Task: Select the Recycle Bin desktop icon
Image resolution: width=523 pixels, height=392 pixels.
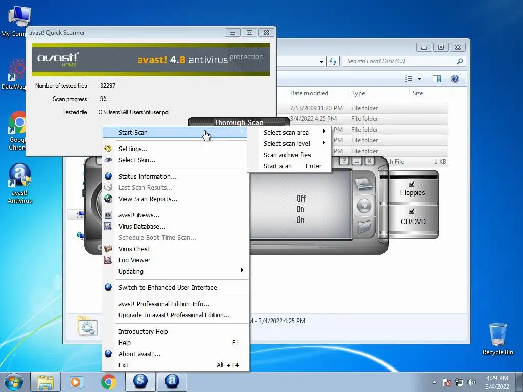Action: click(497, 339)
